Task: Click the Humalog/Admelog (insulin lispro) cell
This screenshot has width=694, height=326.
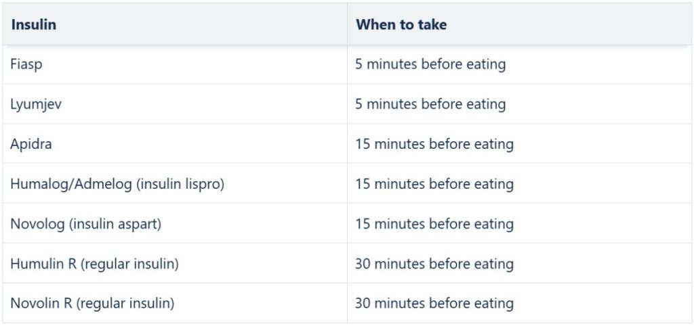Action: 117,184
